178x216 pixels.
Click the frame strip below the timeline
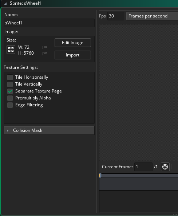pos(139,184)
